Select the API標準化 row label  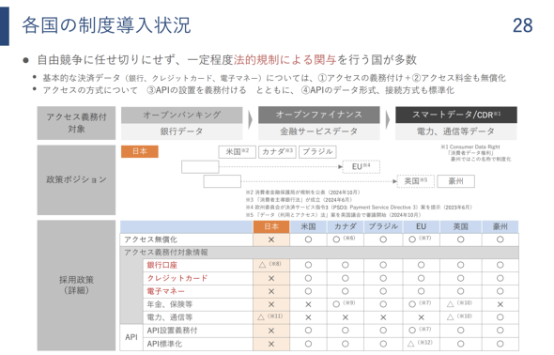point(164,344)
